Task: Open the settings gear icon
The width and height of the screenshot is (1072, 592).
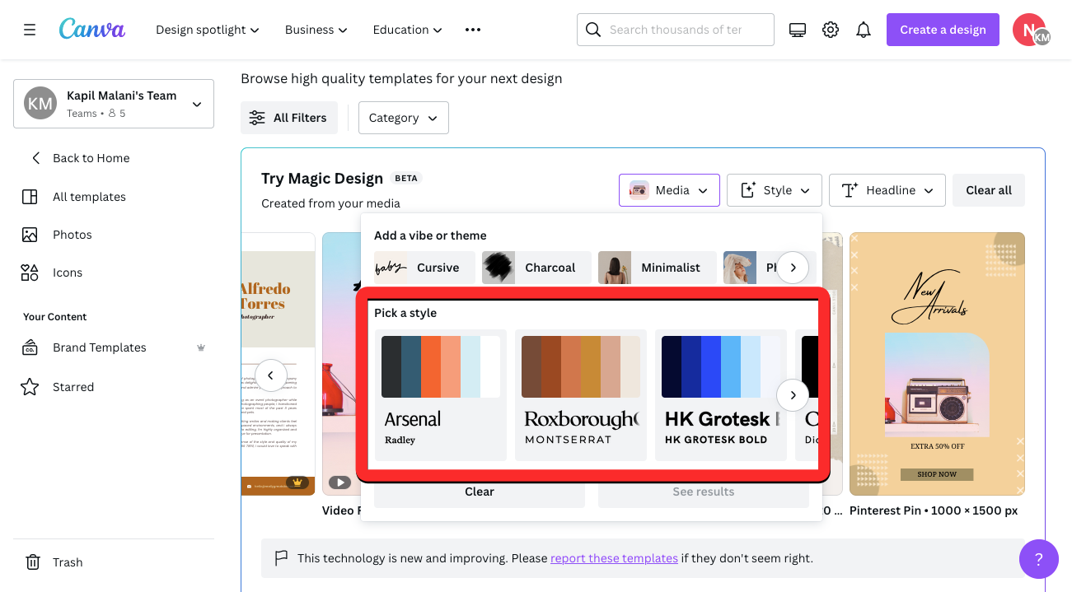Action: (831, 30)
